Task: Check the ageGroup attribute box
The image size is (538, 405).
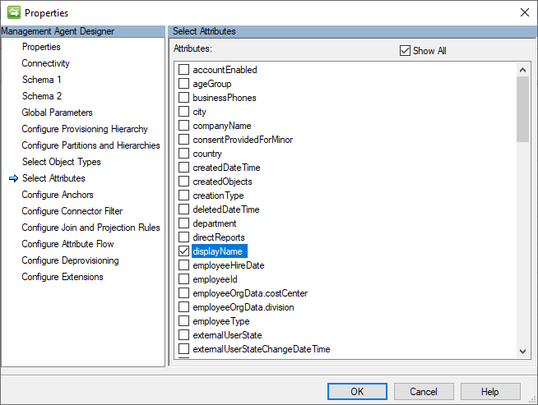Action: [184, 84]
